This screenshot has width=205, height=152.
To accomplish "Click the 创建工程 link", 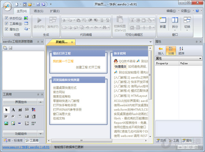I will 82,67.
